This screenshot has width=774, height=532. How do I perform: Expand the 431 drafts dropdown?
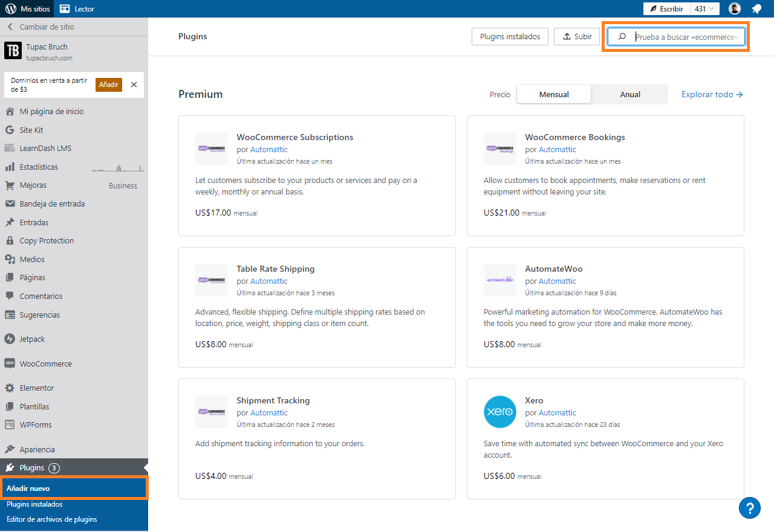tap(704, 8)
